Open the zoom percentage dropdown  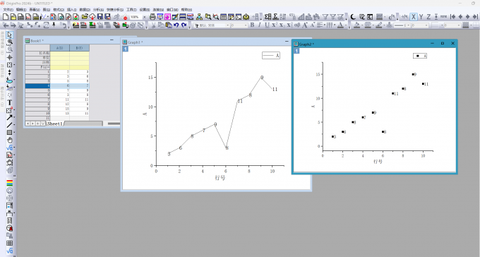[144, 17]
